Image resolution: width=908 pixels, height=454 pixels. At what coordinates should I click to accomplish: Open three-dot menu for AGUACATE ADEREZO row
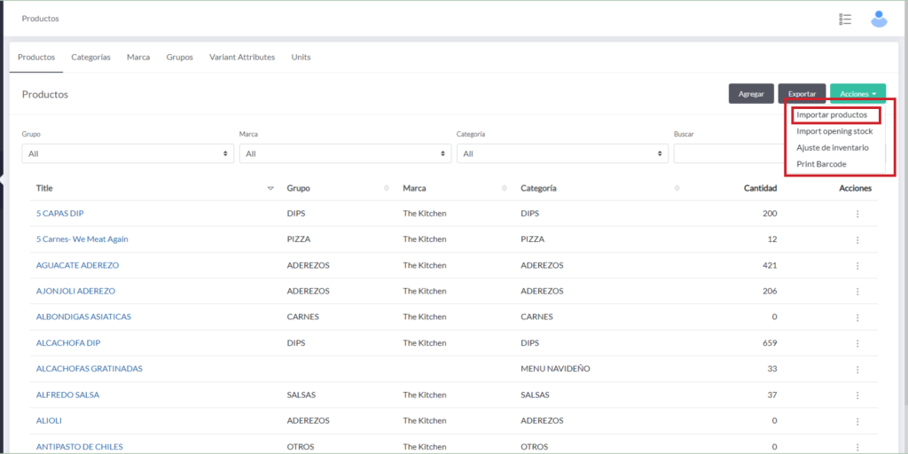click(857, 265)
